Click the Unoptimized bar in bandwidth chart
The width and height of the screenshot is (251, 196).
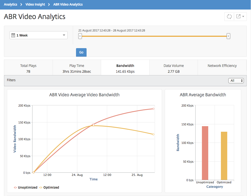[205, 153]
